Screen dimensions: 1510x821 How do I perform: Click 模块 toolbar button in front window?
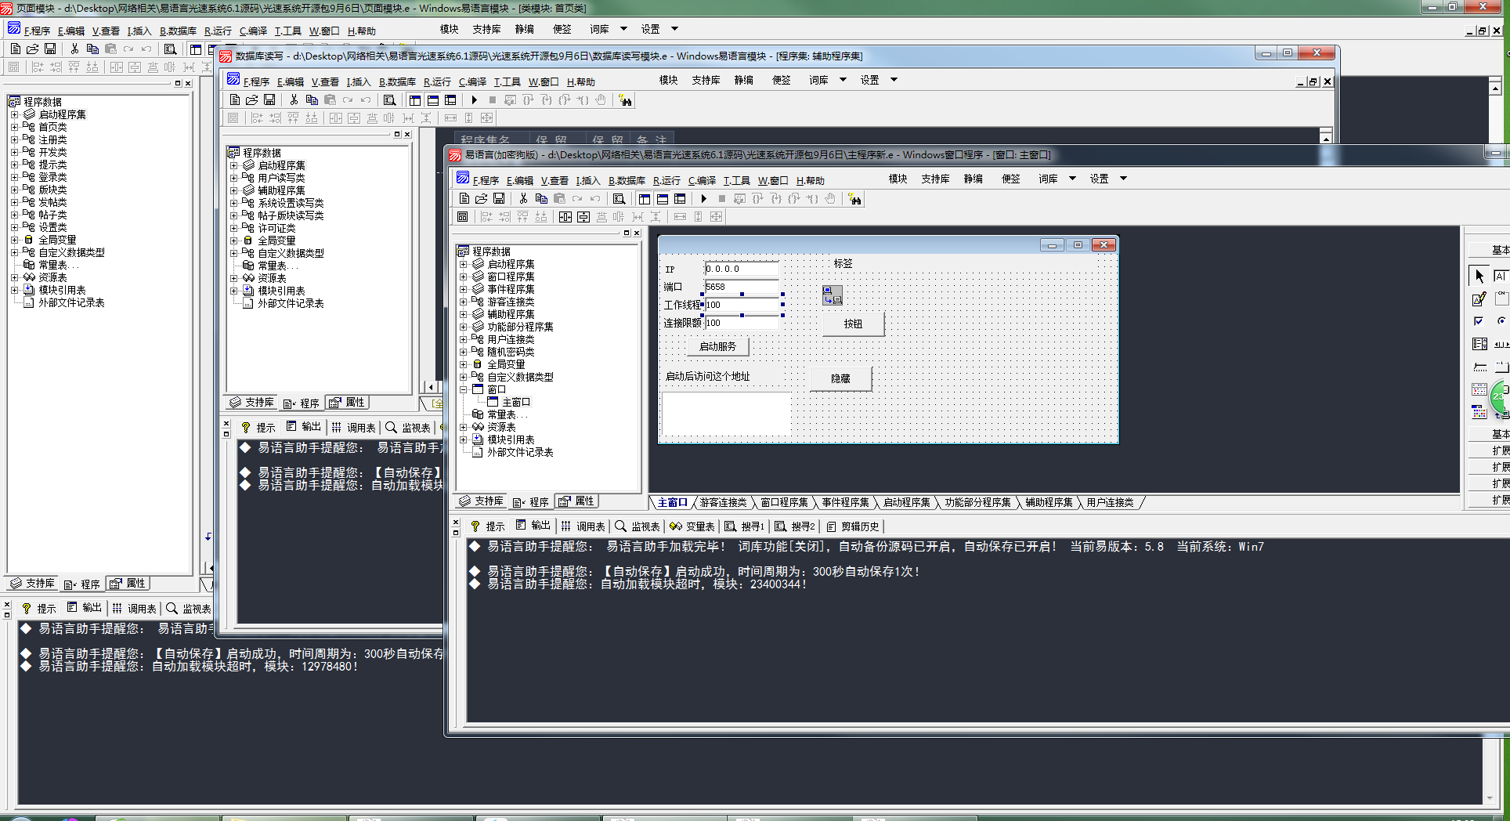tap(898, 179)
